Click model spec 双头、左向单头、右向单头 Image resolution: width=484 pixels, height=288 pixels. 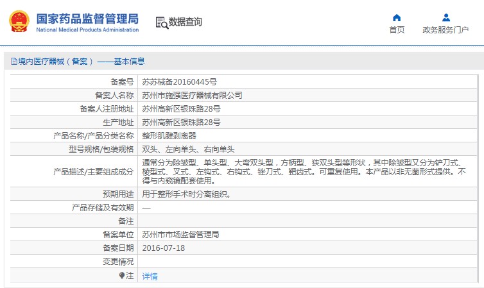click(x=188, y=149)
